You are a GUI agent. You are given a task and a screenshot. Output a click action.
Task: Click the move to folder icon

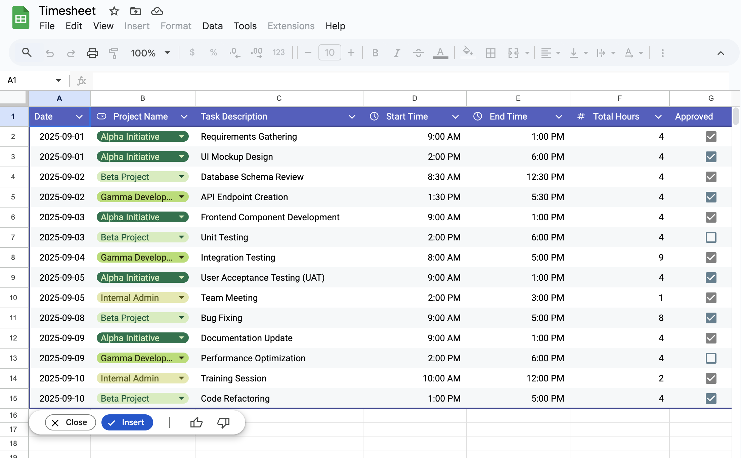click(x=135, y=11)
